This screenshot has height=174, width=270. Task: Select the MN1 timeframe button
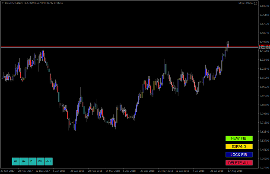48,162
